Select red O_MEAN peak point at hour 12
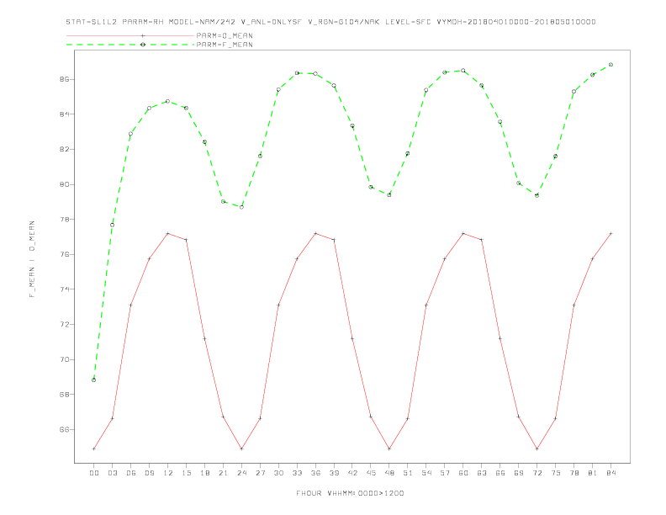This screenshot has width=666, height=515. (168, 233)
